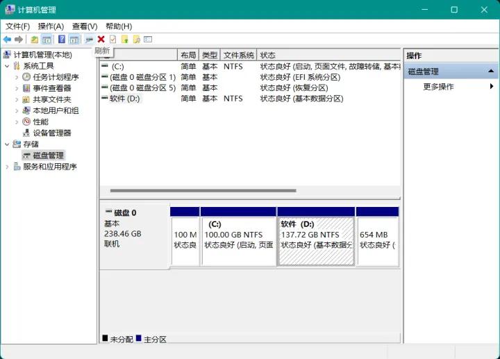Click the volume list horizontal scrollbar

pyautogui.click(x=203, y=191)
